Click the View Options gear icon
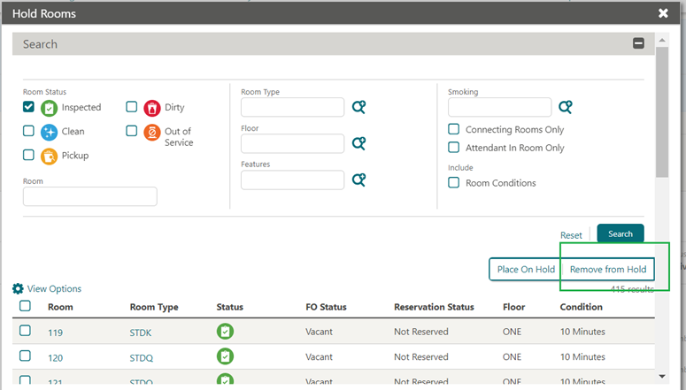Viewport: 686px width, 390px height. coord(18,288)
